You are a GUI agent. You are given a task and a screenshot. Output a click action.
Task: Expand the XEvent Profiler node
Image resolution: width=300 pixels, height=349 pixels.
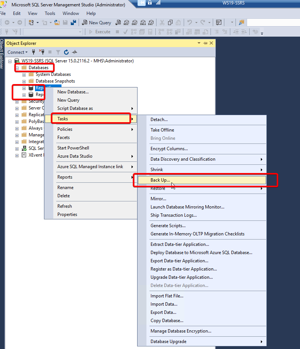(x=17, y=155)
